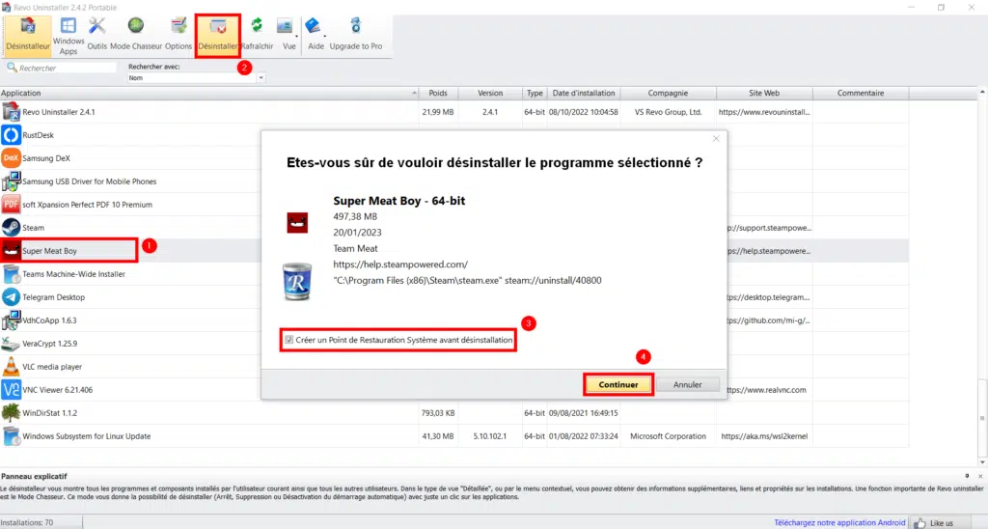This screenshot has width=988, height=529.
Task: Click the 08/10/2022 10:04:58 date cell
Action: coord(584,112)
